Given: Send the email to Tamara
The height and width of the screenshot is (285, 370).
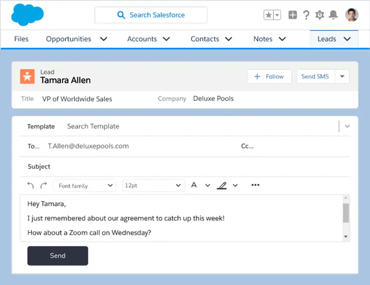Looking at the screenshot, I should tap(57, 256).
